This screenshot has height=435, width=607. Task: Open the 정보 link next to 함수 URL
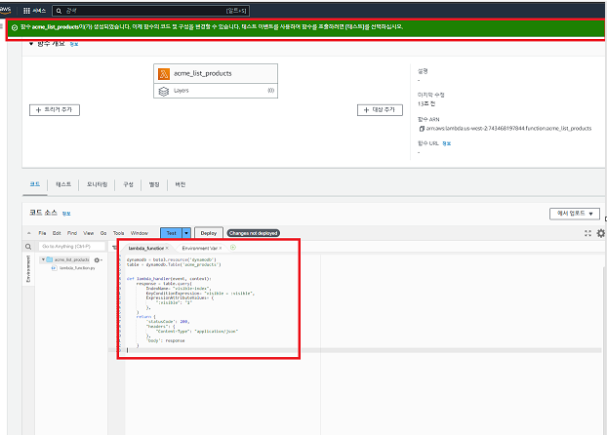(446, 143)
